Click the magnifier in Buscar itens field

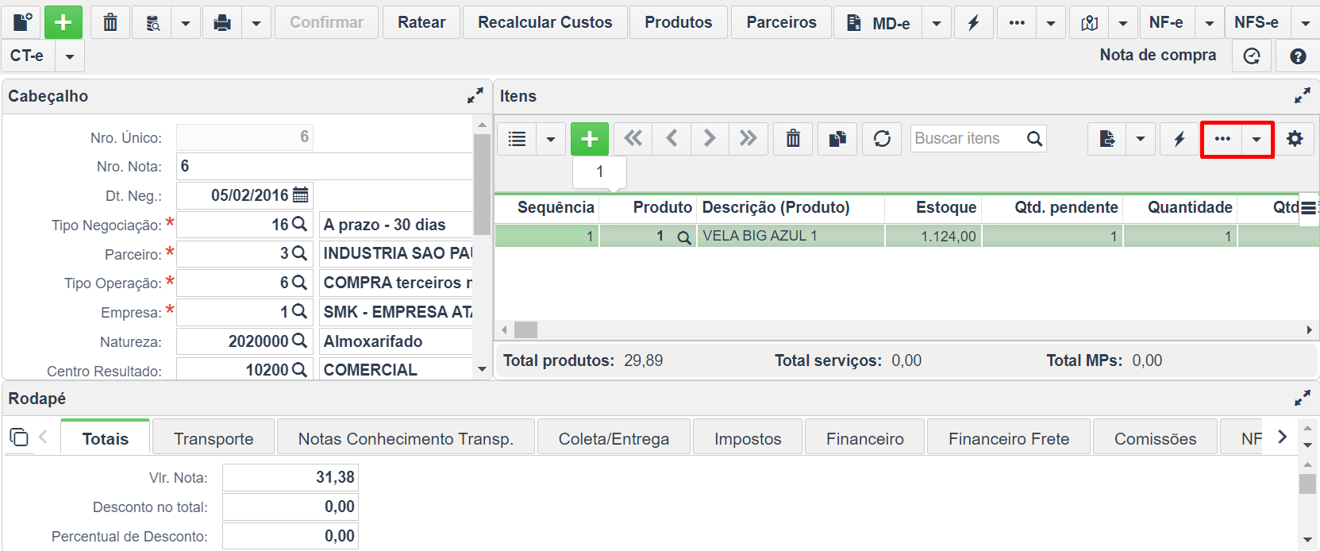[1034, 139]
